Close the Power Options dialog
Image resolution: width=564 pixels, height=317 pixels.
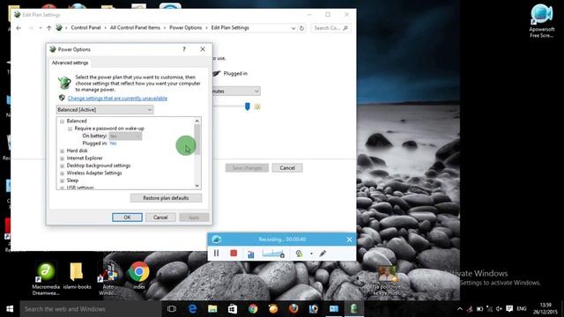pyautogui.click(x=203, y=49)
